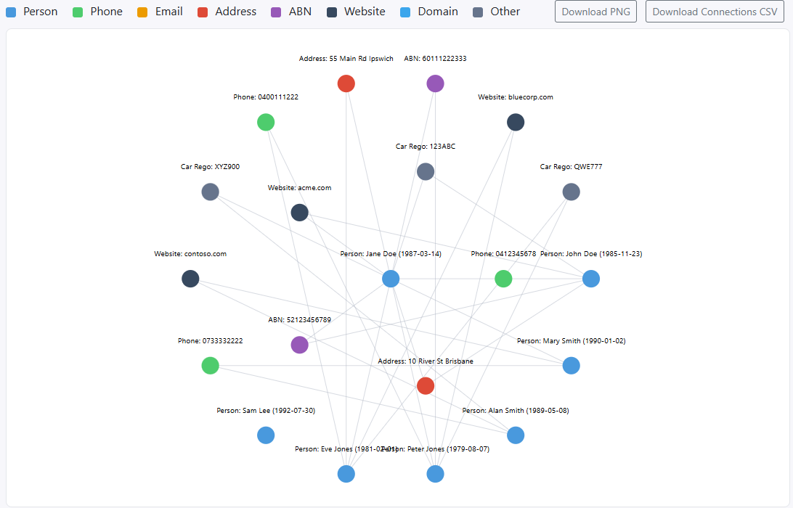
Task: Click the Website contoso.com node
Action: tap(190, 279)
